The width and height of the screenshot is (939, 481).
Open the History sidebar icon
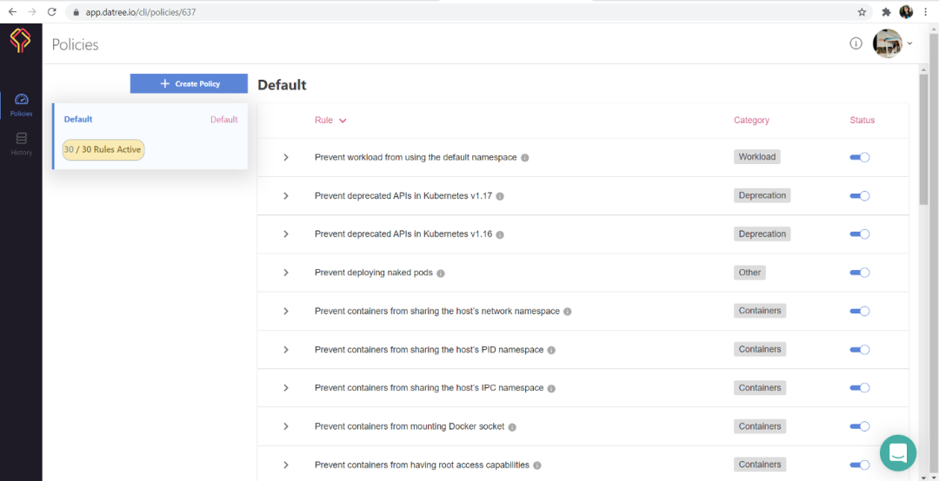point(21,144)
